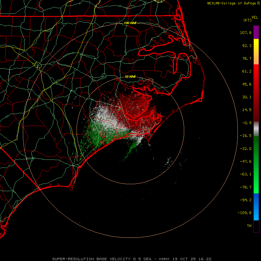Click the VEL legend title
This screenshot has height=261, width=261.
[x=255, y=17]
